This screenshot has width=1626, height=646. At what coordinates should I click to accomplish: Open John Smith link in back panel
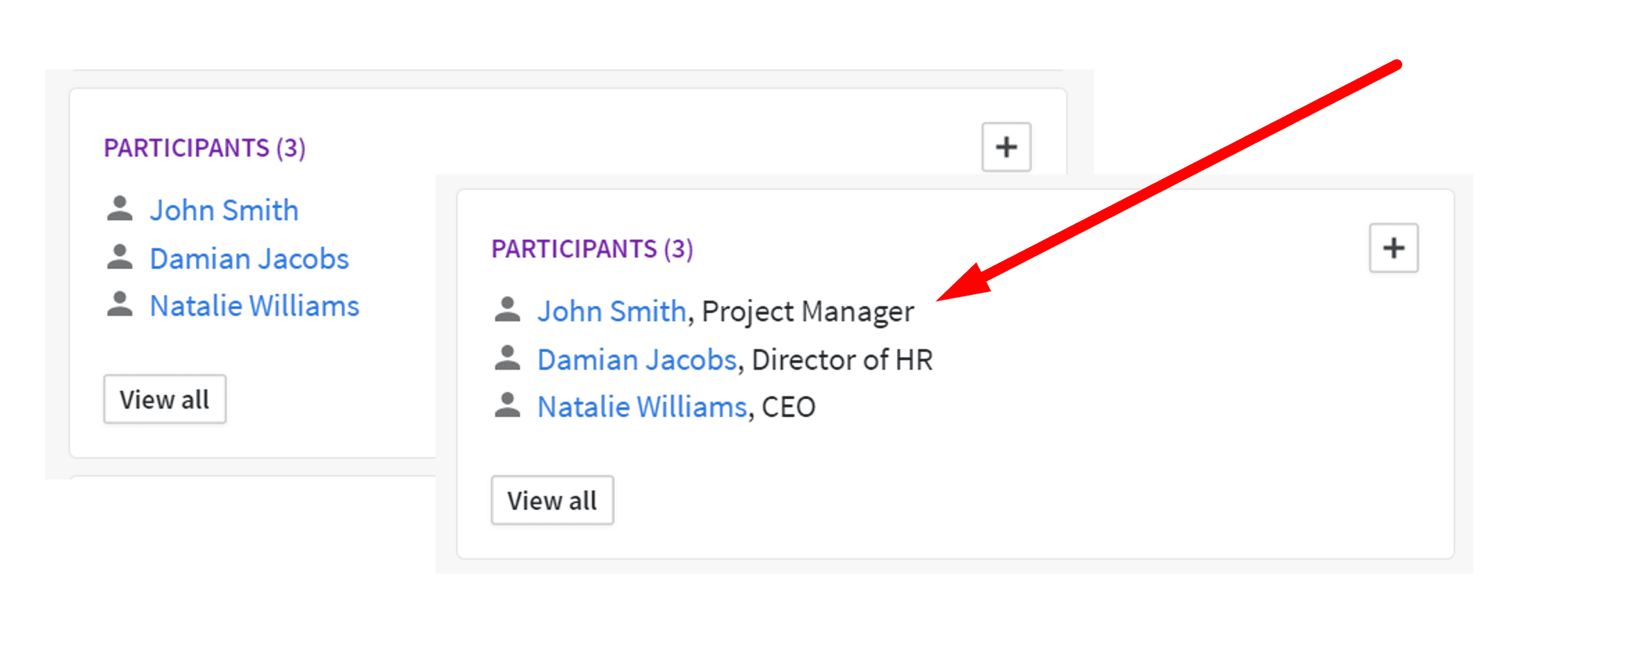point(224,210)
